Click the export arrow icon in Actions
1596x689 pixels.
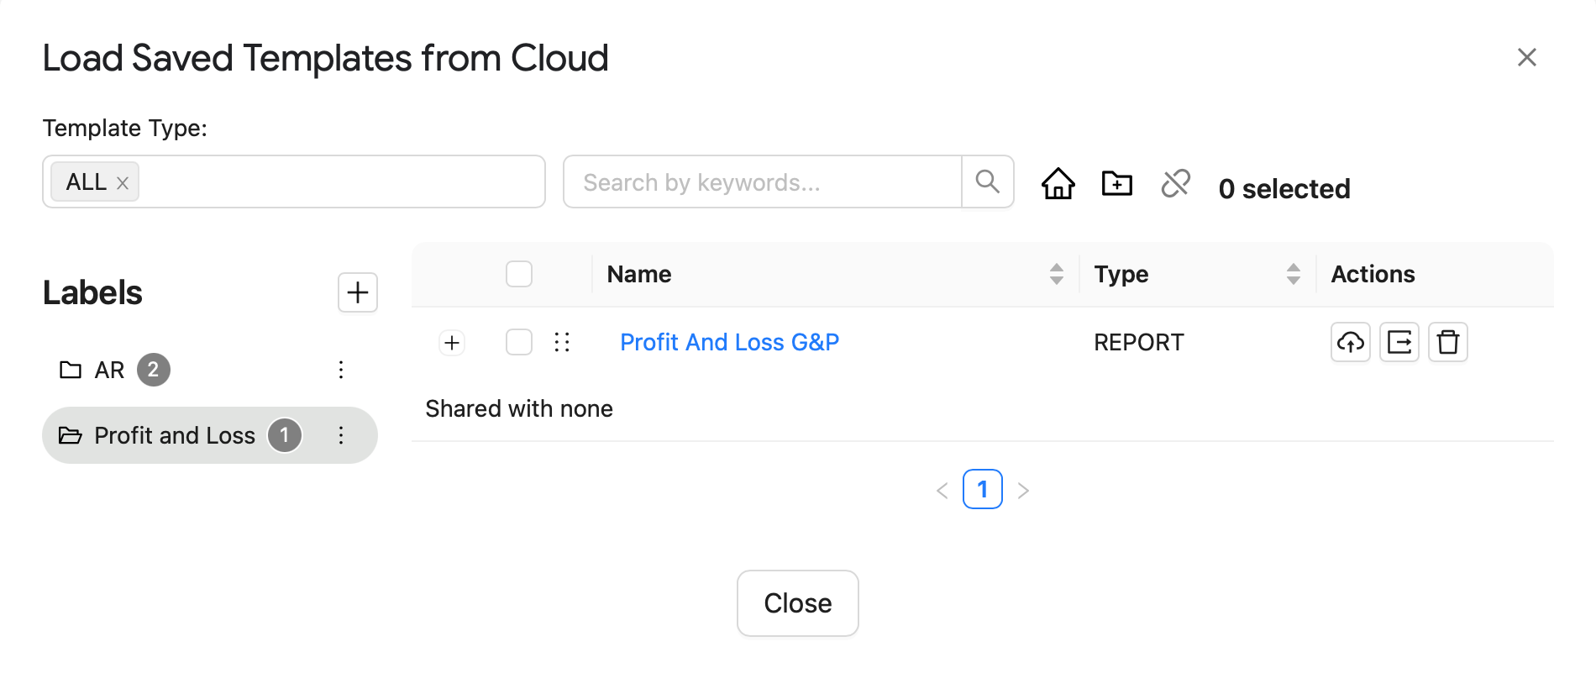[1399, 342]
